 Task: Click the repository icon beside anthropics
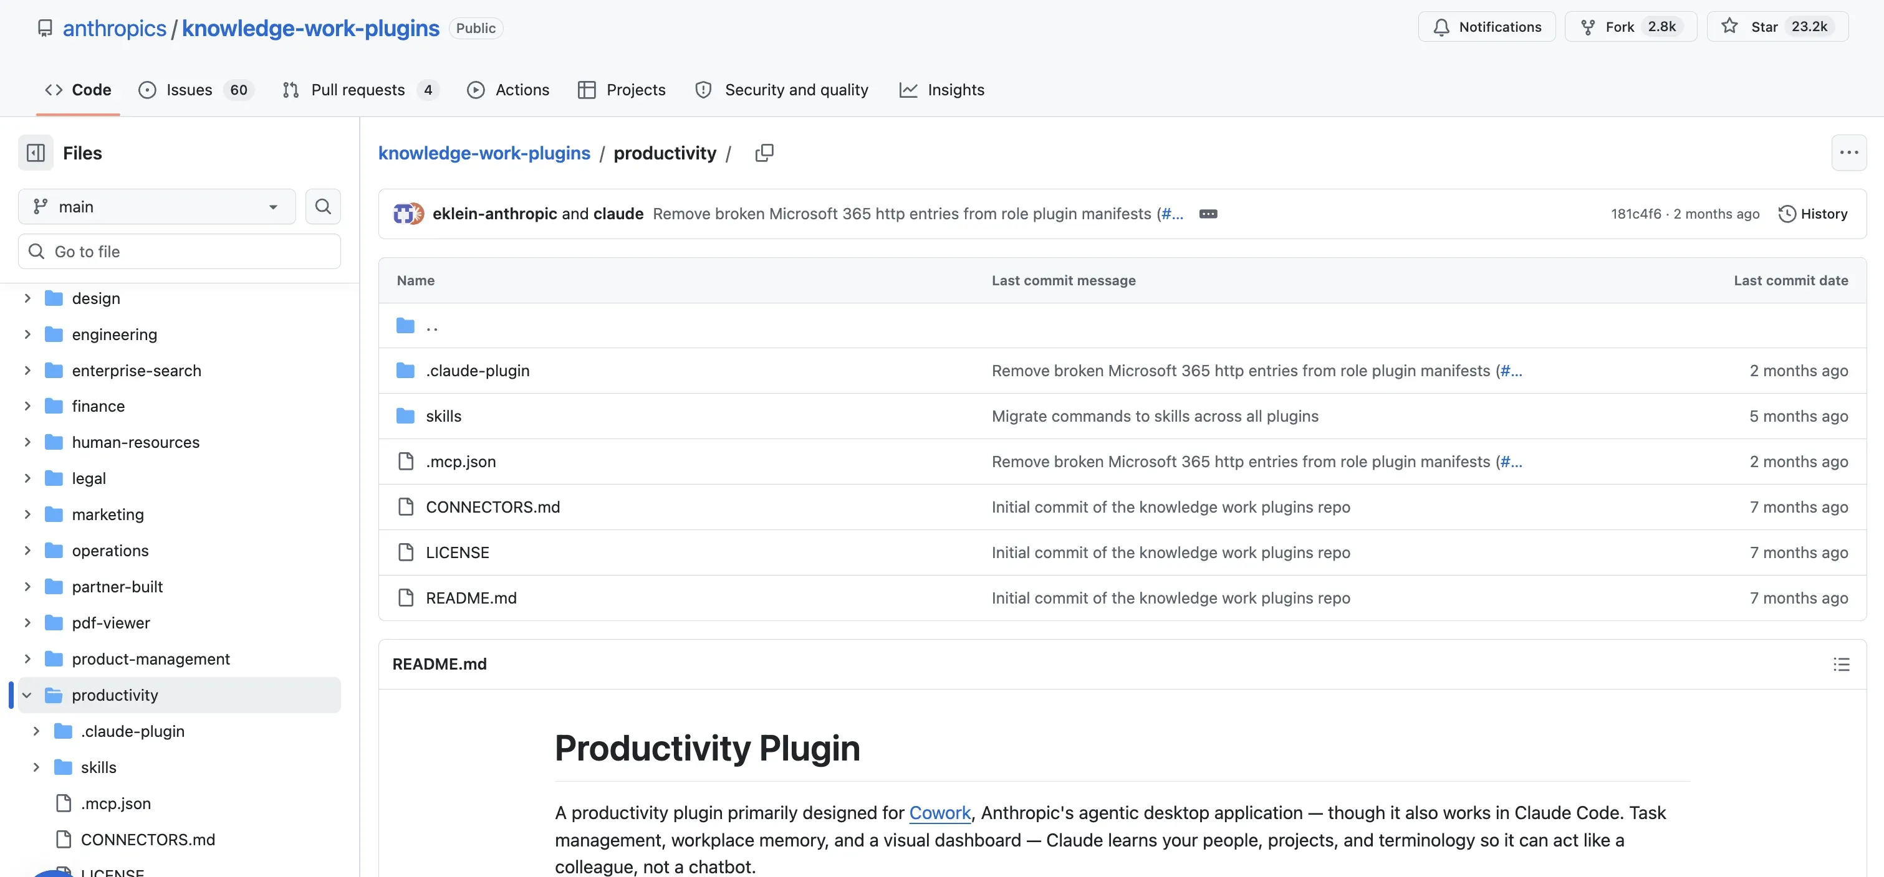pos(46,28)
